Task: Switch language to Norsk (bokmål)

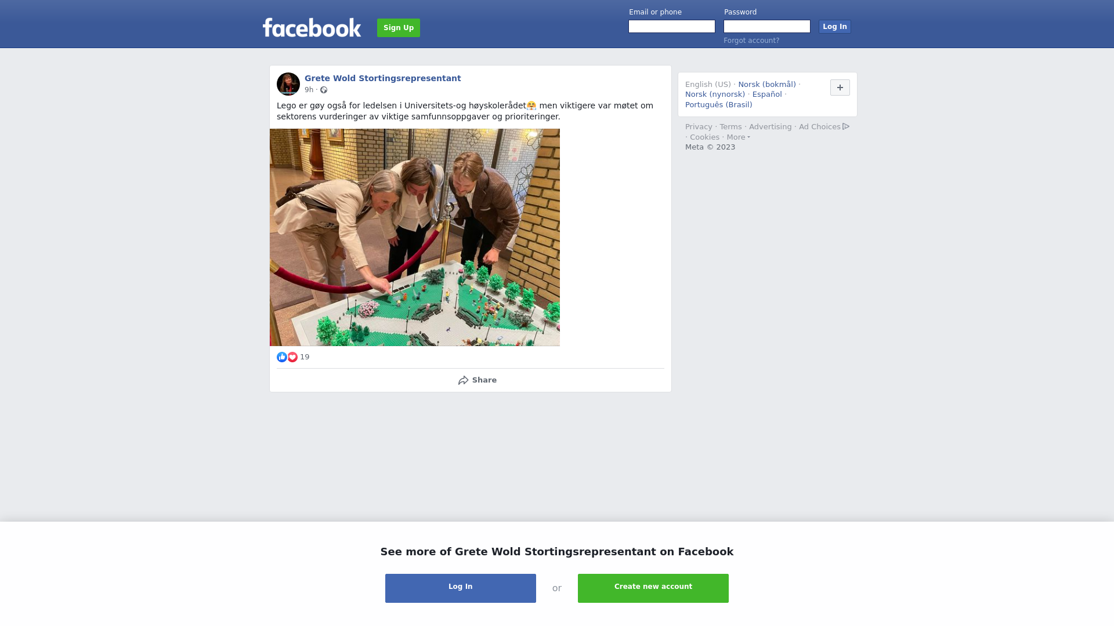Action: (x=767, y=85)
